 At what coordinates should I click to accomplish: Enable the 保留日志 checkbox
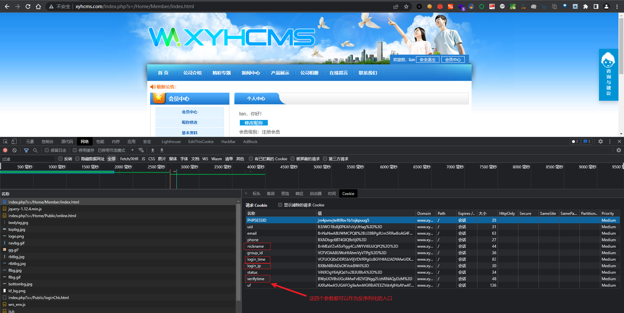click(x=47, y=150)
